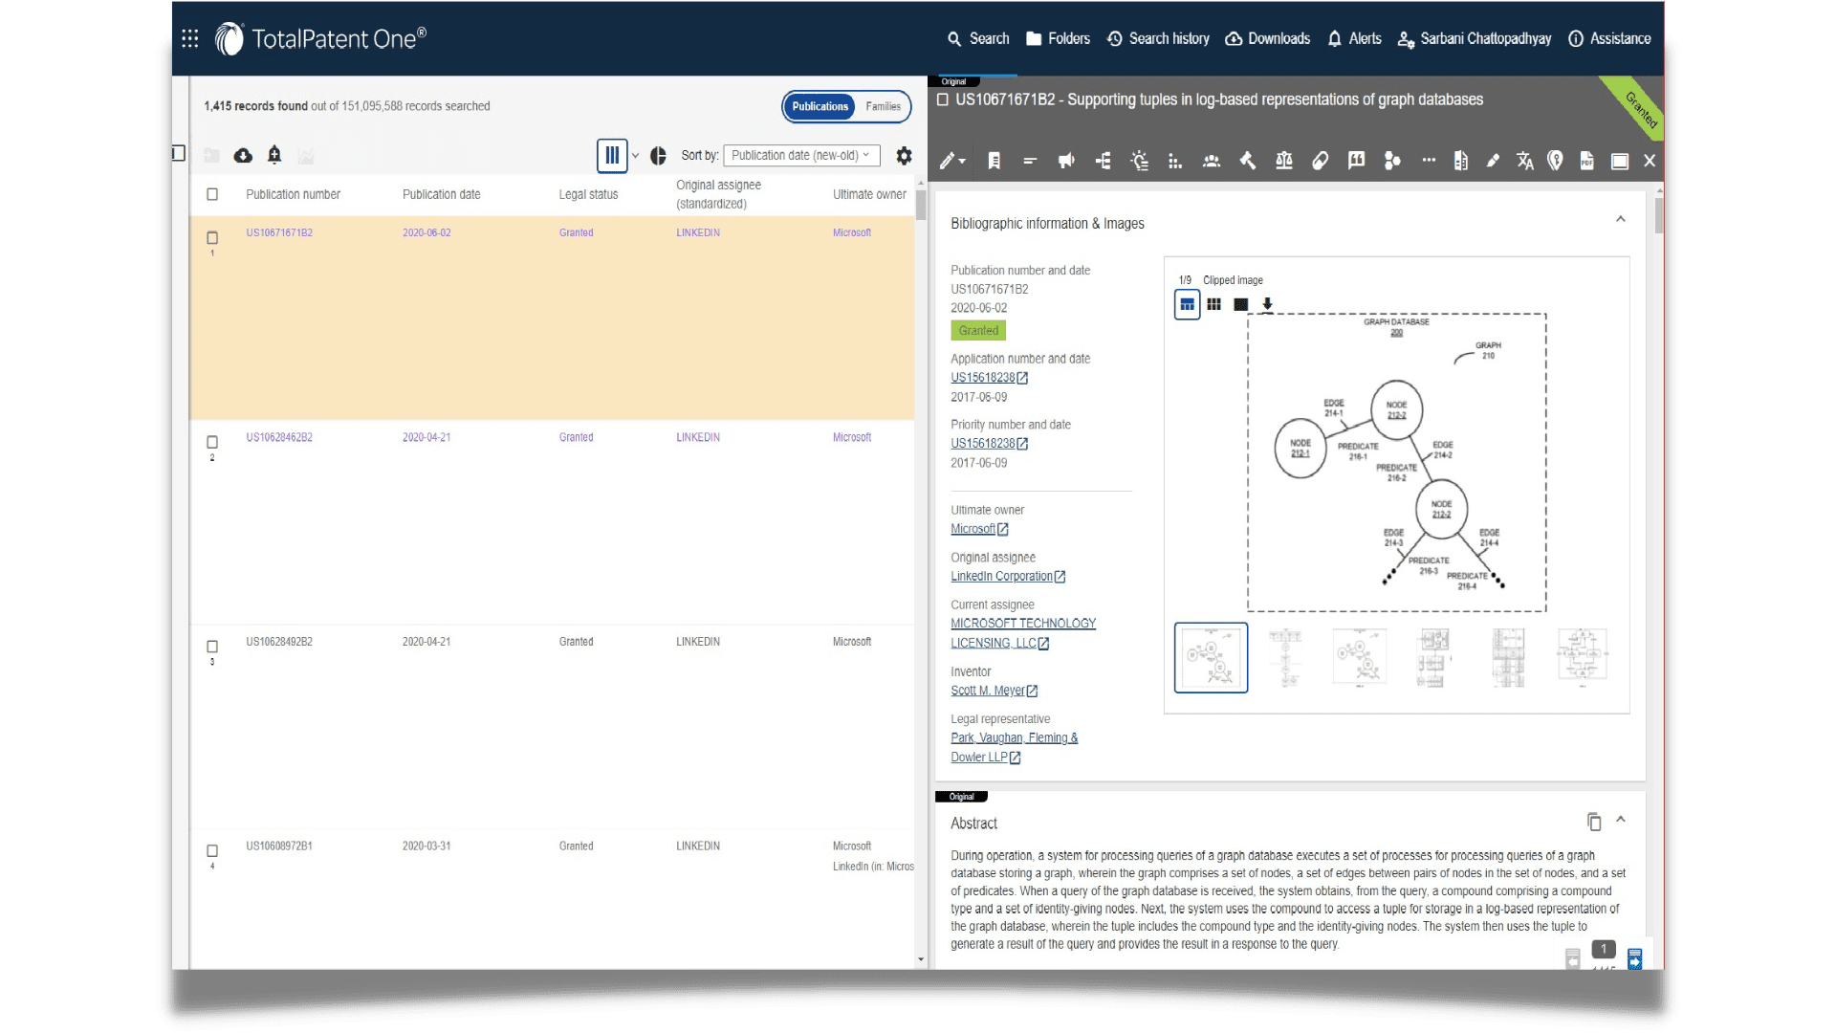The height and width of the screenshot is (1033, 1836).
Task: Open Sarbani Chattopadhyay user menu
Action: [1475, 38]
